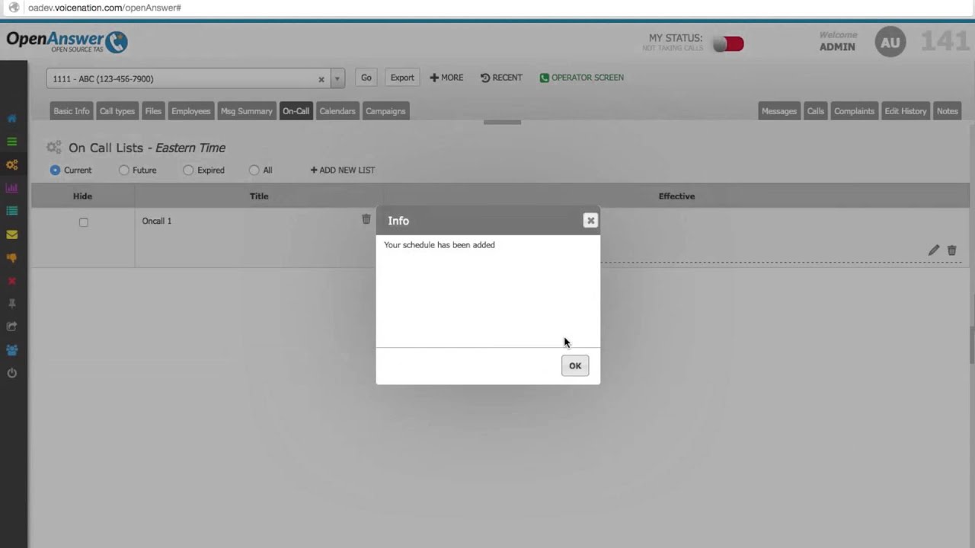Viewport: 975px width, 548px height.
Task: Open the Complaints tab
Action: (x=854, y=111)
